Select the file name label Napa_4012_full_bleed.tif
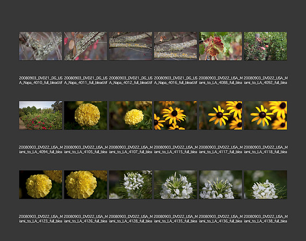The width and height of the screenshot is (306, 241). [130, 80]
